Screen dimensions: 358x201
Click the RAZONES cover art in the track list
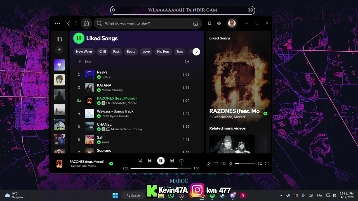point(89,100)
